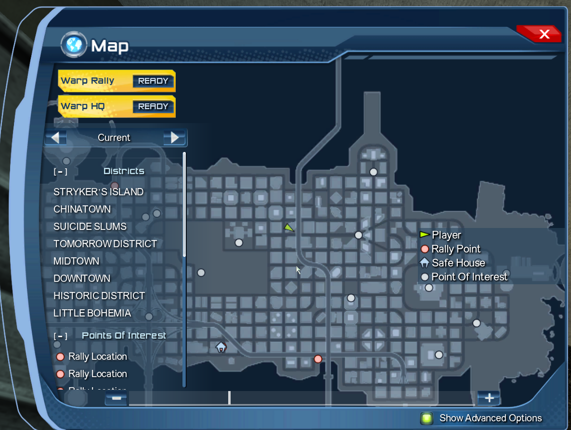The image size is (571, 430).
Task: Select MIDTOWN district
Action: click(76, 261)
